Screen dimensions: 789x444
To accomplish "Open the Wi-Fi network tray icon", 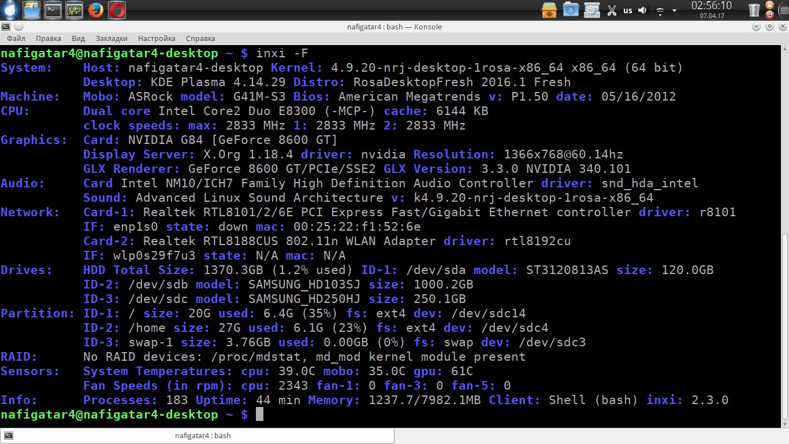I will [x=660, y=10].
